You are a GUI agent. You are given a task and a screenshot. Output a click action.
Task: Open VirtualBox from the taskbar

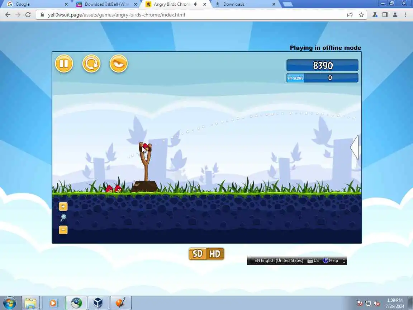(x=98, y=303)
